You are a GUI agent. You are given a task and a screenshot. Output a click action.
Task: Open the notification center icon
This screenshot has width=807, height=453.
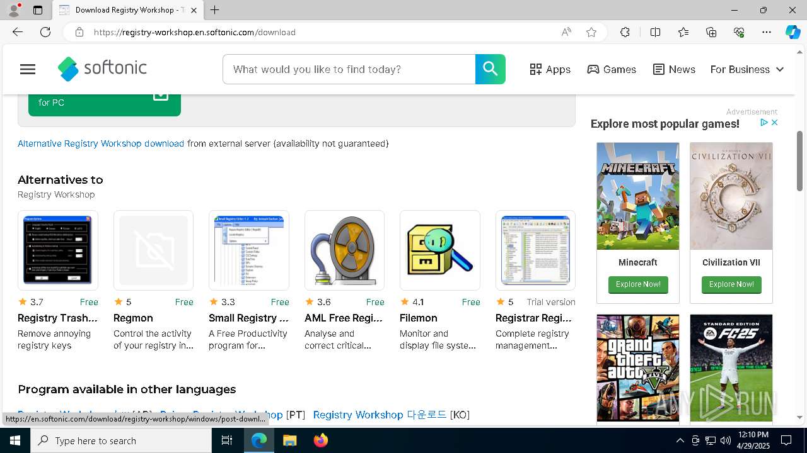pyautogui.click(x=786, y=440)
